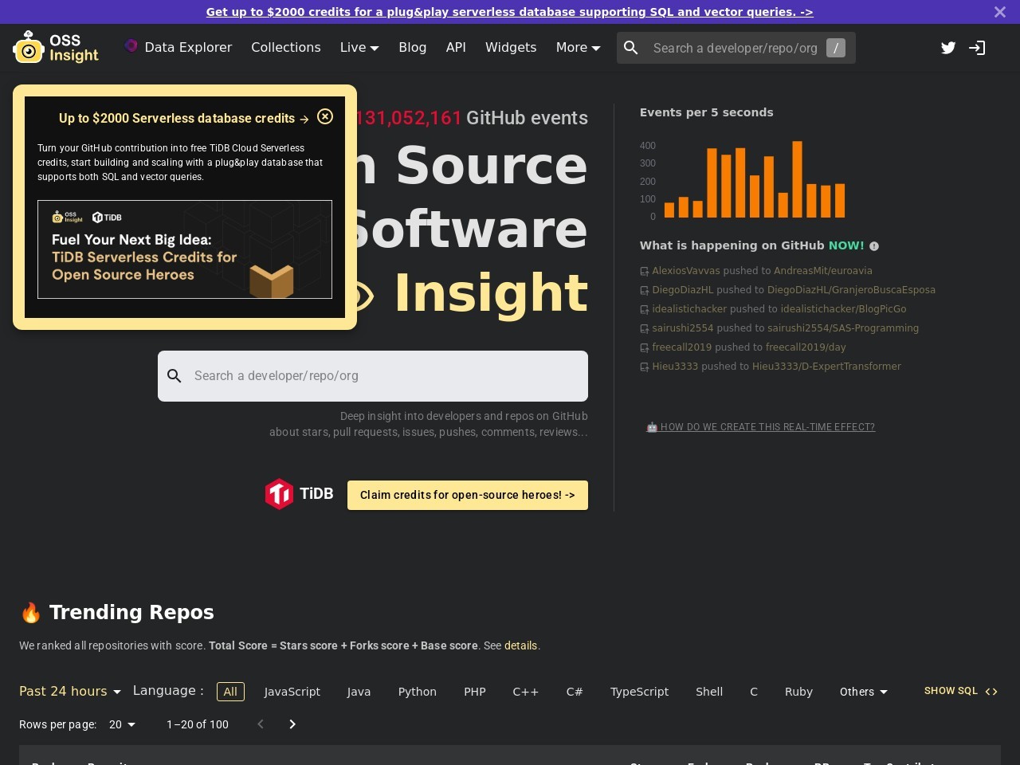The width and height of the screenshot is (1020, 765).
Task: Click the Claim credits for open-source heroes button
Action: pyautogui.click(x=467, y=495)
